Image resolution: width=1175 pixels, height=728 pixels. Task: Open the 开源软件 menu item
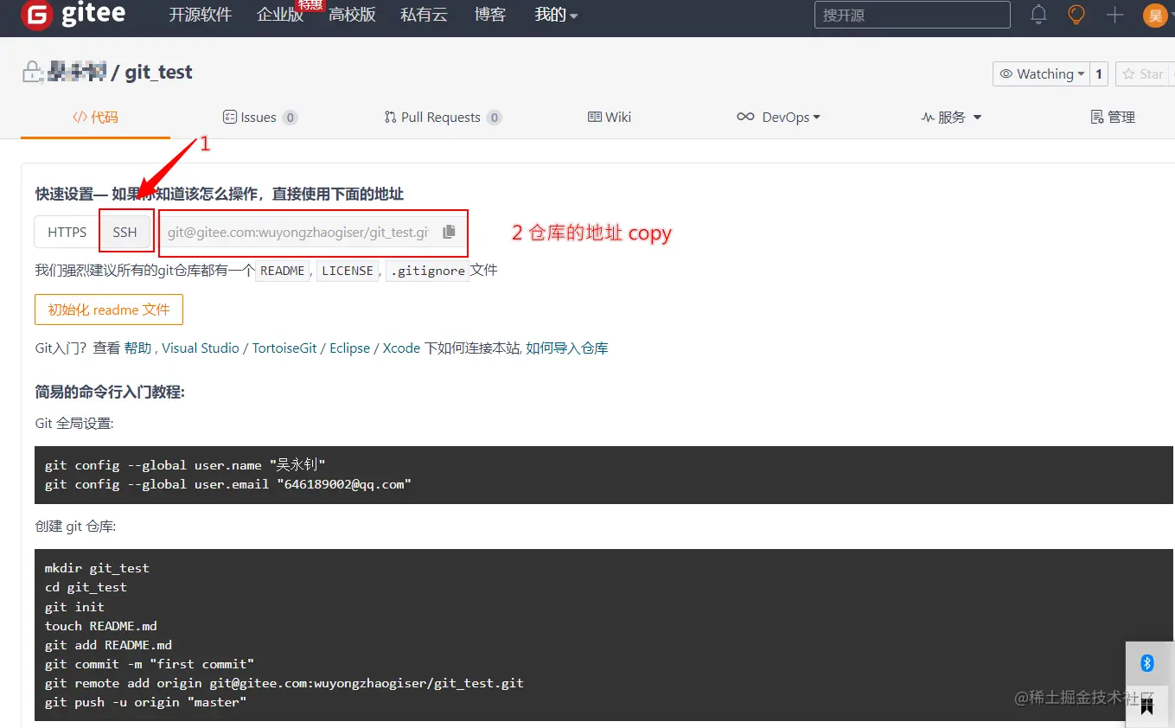pos(200,15)
